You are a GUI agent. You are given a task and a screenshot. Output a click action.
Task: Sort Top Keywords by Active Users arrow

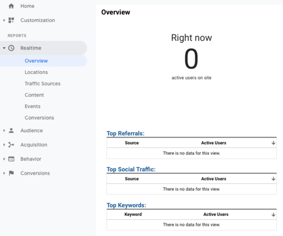pyautogui.click(x=273, y=215)
